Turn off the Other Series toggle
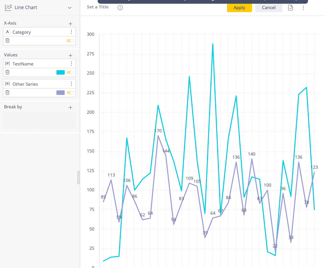 point(70,92)
